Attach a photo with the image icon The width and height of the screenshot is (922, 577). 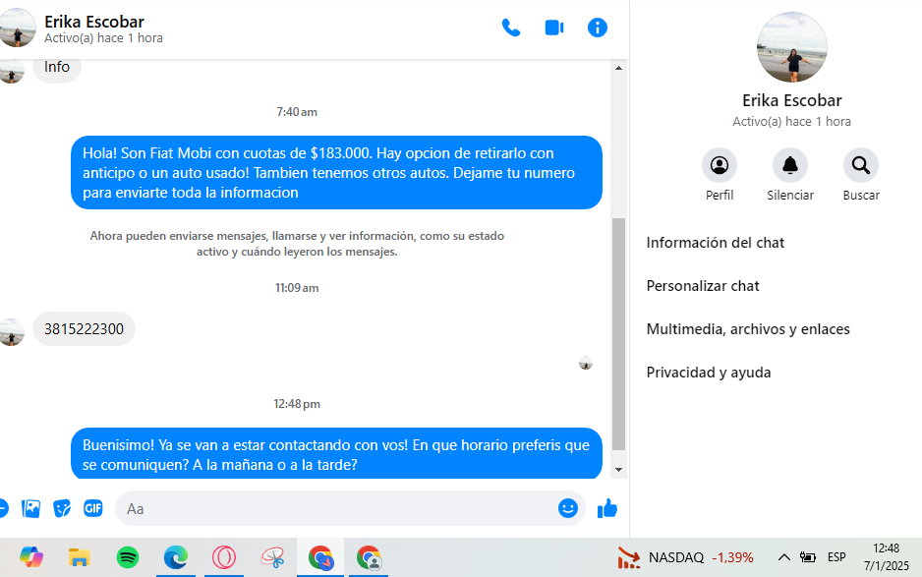coord(30,508)
